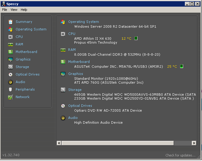202x161 pixels.
Task: Click the horizontal scrollbar left arrow
Action: 59,143
